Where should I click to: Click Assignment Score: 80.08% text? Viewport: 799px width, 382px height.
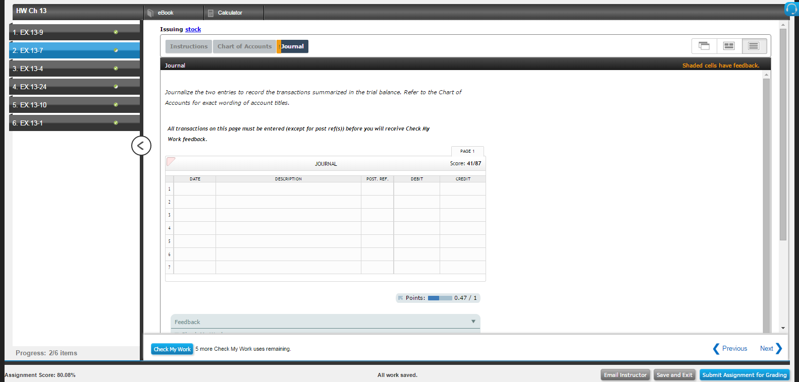[40, 375]
